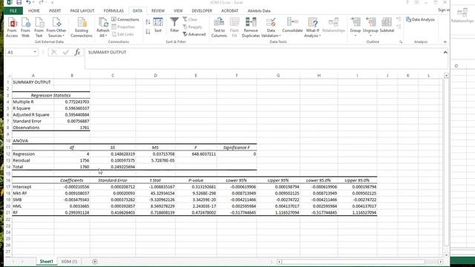
Task: Switch to the REVIEW tab
Action: [x=158, y=10]
